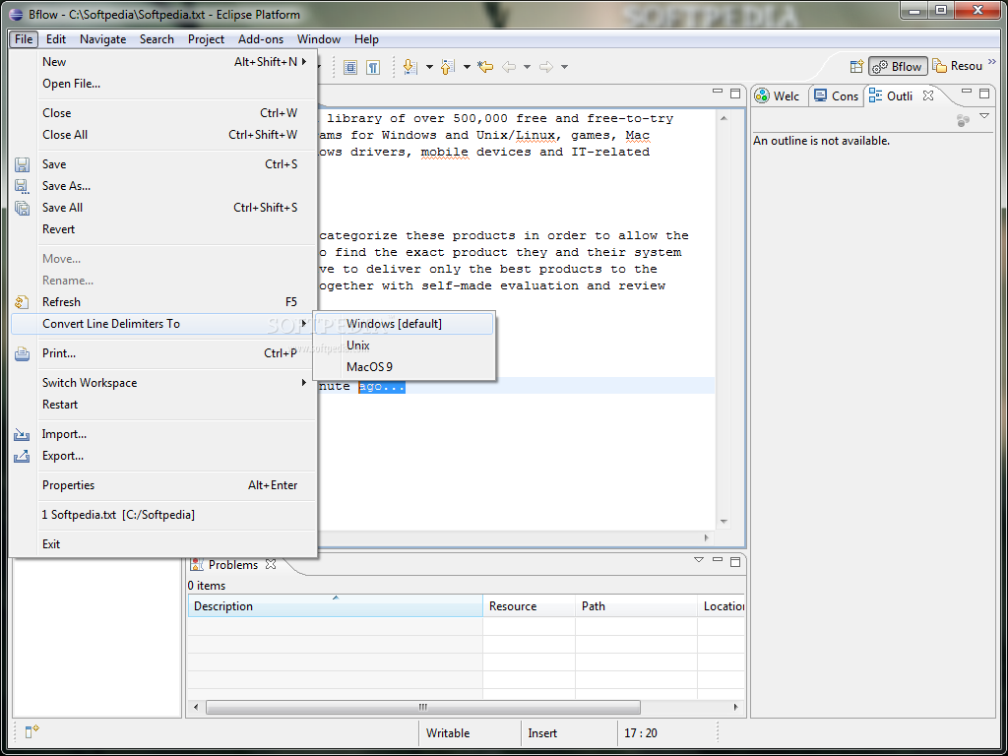Screen dimensions: 1008x756
Task: Sort by Description column header
Action: pyautogui.click(x=335, y=605)
